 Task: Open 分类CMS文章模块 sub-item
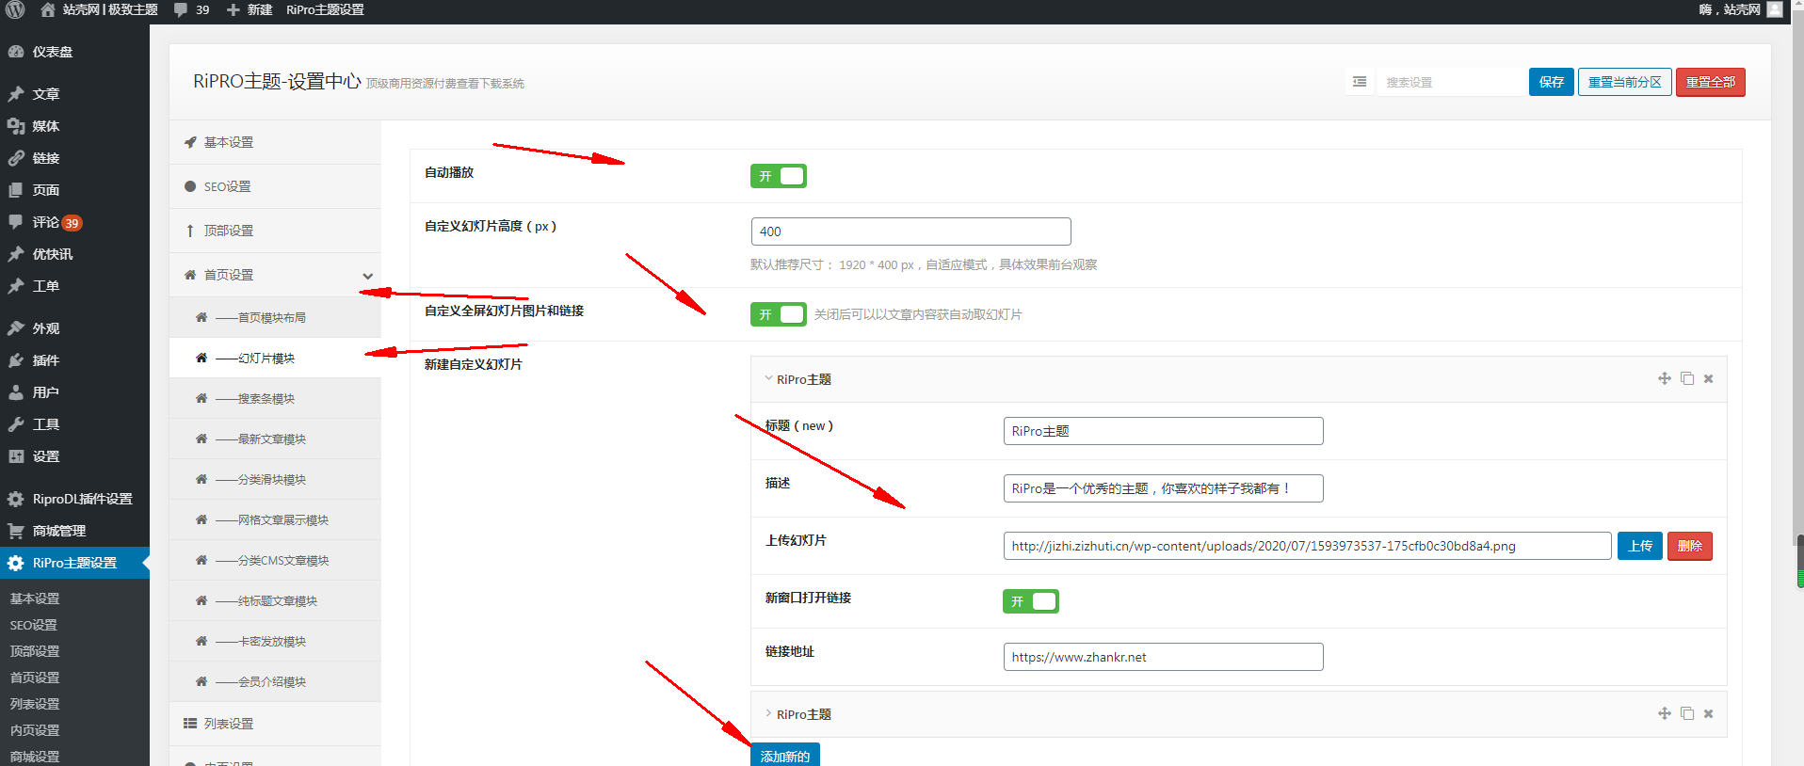click(275, 560)
